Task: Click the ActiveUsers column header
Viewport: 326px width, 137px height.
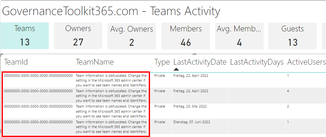Action: (x=306, y=62)
